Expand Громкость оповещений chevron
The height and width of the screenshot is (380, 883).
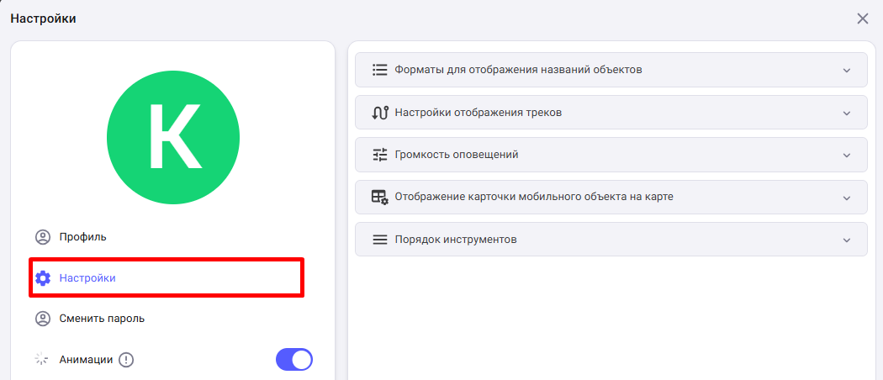click(x=846, y=155)
